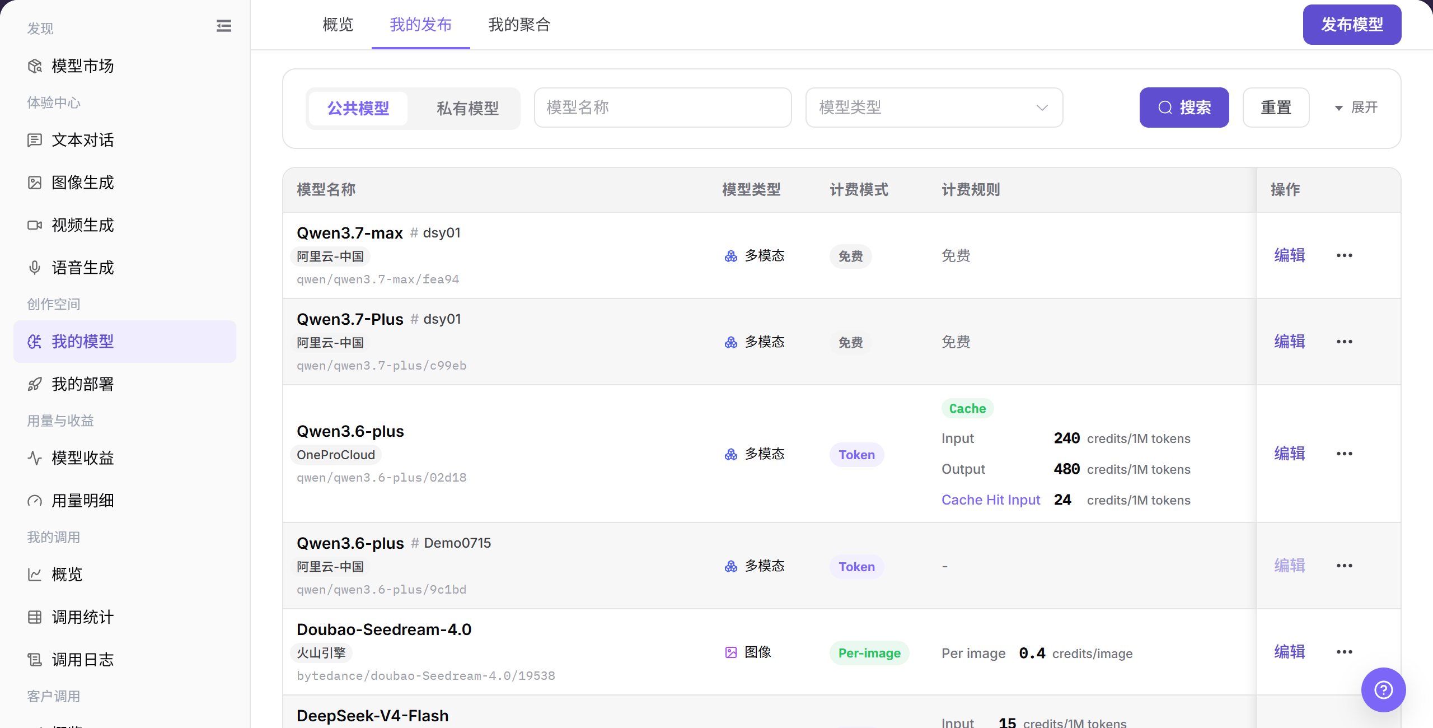Image resolution: width=1433 pixels, height=728 pixels.
Task: Click the Per-image billing tag
Action: [x=869, y=653]
